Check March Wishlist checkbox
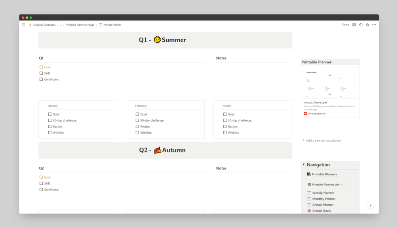 [225, 133]
